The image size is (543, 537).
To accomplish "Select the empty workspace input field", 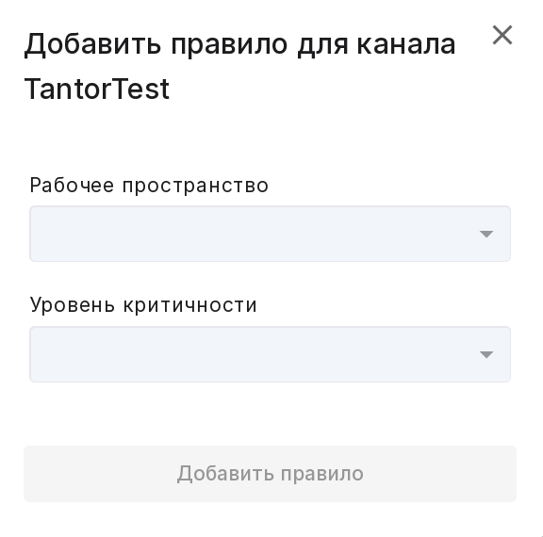I will [271, 234].
